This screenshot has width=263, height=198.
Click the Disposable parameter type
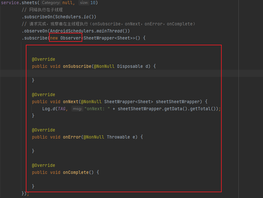pos(130,66)
